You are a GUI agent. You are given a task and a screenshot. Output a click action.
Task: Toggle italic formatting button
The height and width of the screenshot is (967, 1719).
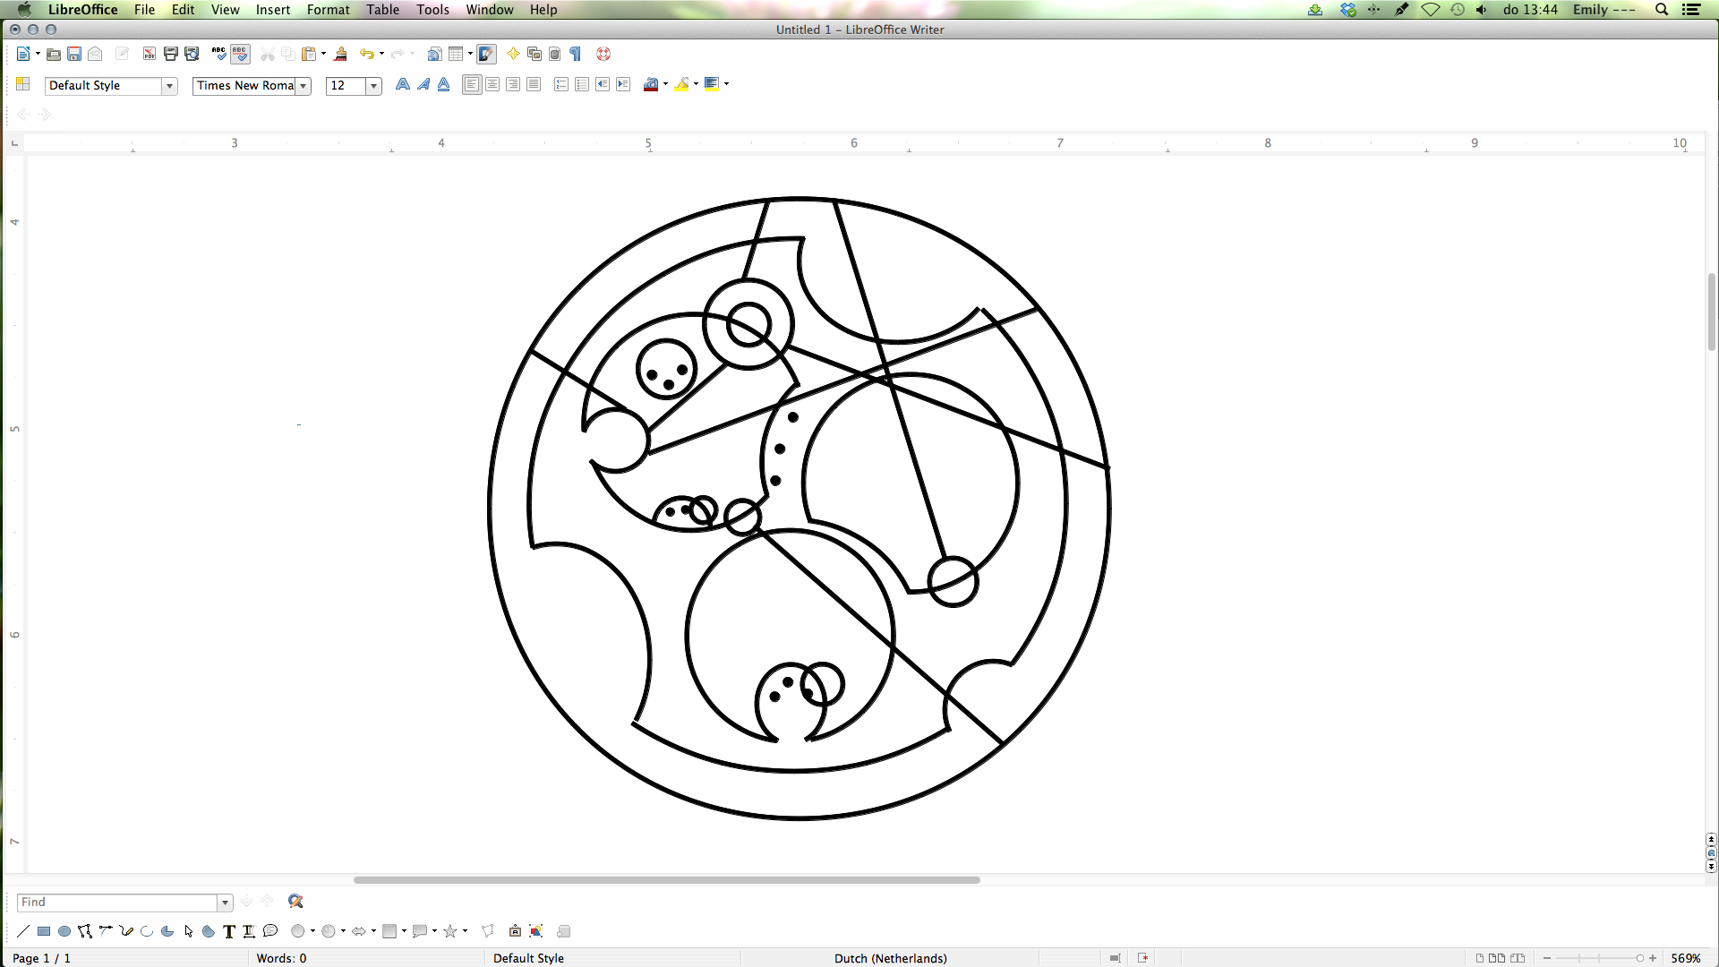pyautogui.click(x=422, y=85)
